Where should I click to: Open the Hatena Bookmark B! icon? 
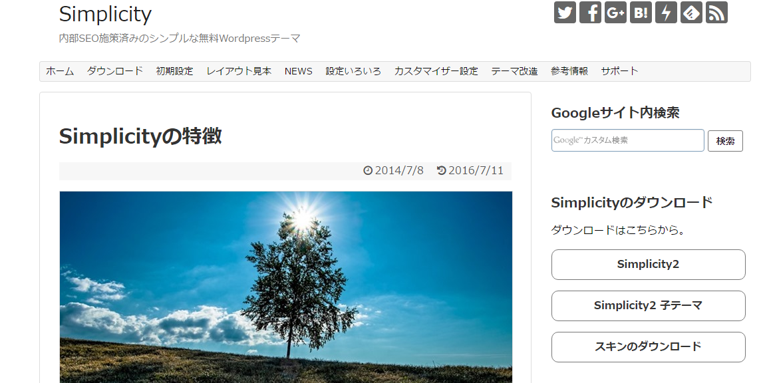641,13
